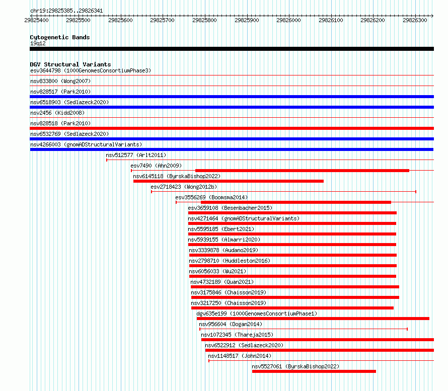The height and width of the screenshot is (391, 448).
Task: Open the DGV Structural Variants track title
Action: [x=70, y=64]
